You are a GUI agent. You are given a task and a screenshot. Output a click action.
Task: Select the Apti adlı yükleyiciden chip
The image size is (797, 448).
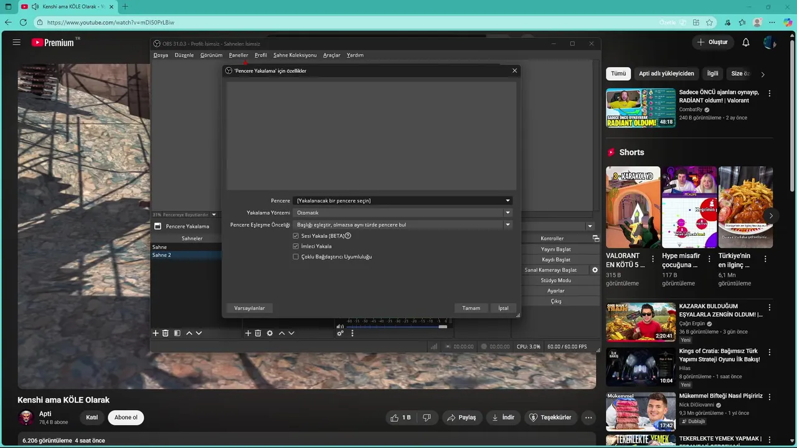coord(666,73)
